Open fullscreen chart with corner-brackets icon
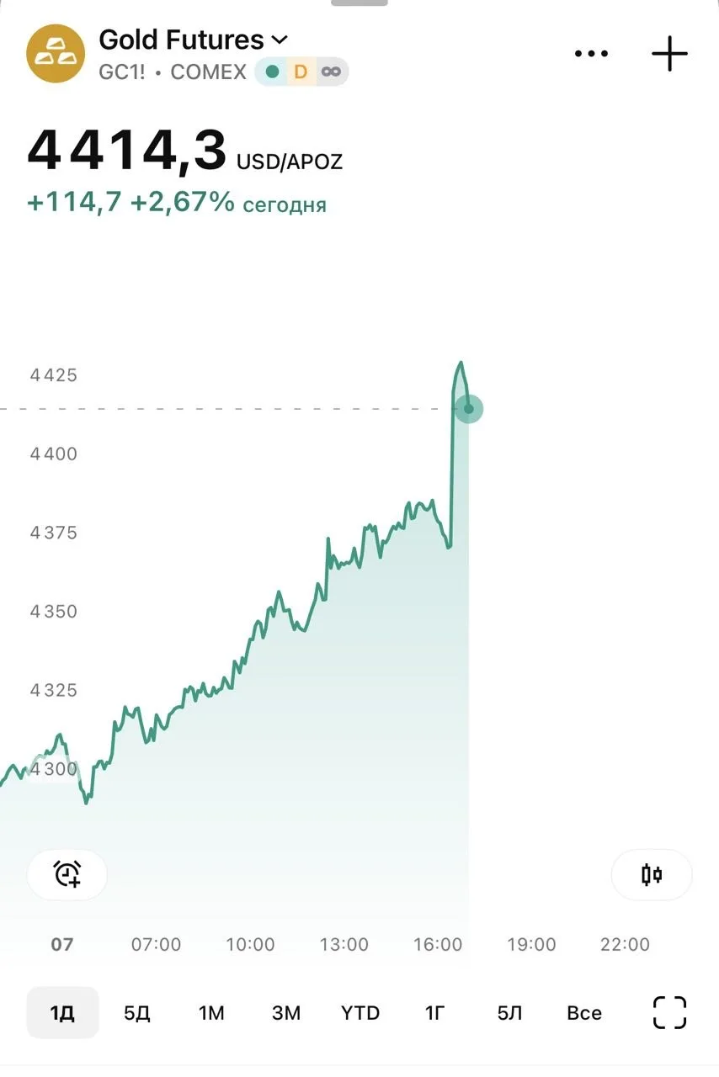This screenshot has height=1077, width=719. [x=670, y=1012]
